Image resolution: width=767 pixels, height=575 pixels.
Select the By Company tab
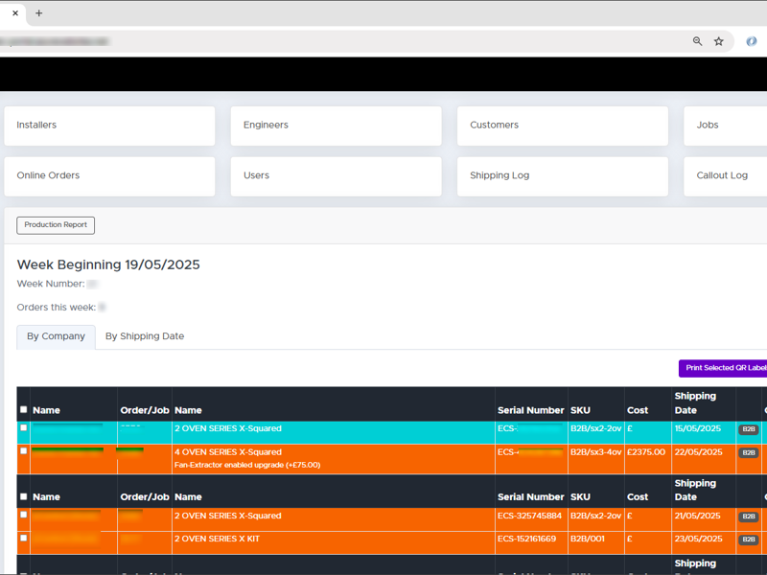tap(55, 336)
